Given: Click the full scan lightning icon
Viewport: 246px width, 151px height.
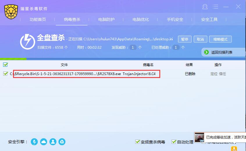Looking at the screenshot, I should 27,42.
